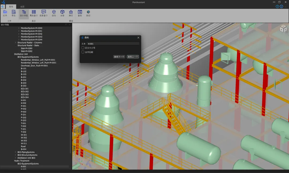Image resolution: width=289 pixels, height=173 pixels.
Task: Show the 消息窗口 message window
Action: point(44,13)
